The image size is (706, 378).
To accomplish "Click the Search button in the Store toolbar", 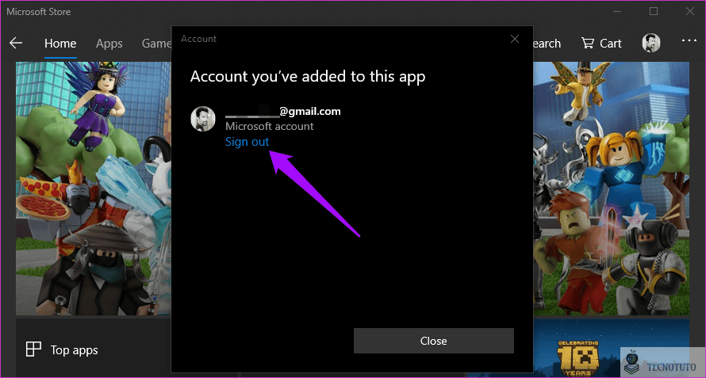I will (x=547, y=44).
